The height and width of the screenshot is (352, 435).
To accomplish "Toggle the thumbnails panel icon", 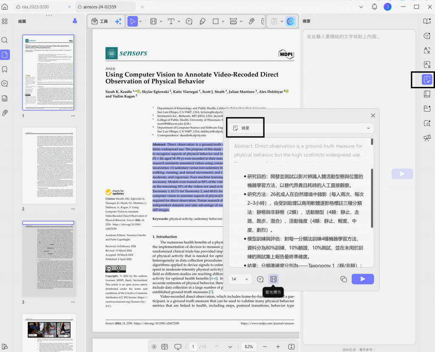I will (x=5, y=55).
